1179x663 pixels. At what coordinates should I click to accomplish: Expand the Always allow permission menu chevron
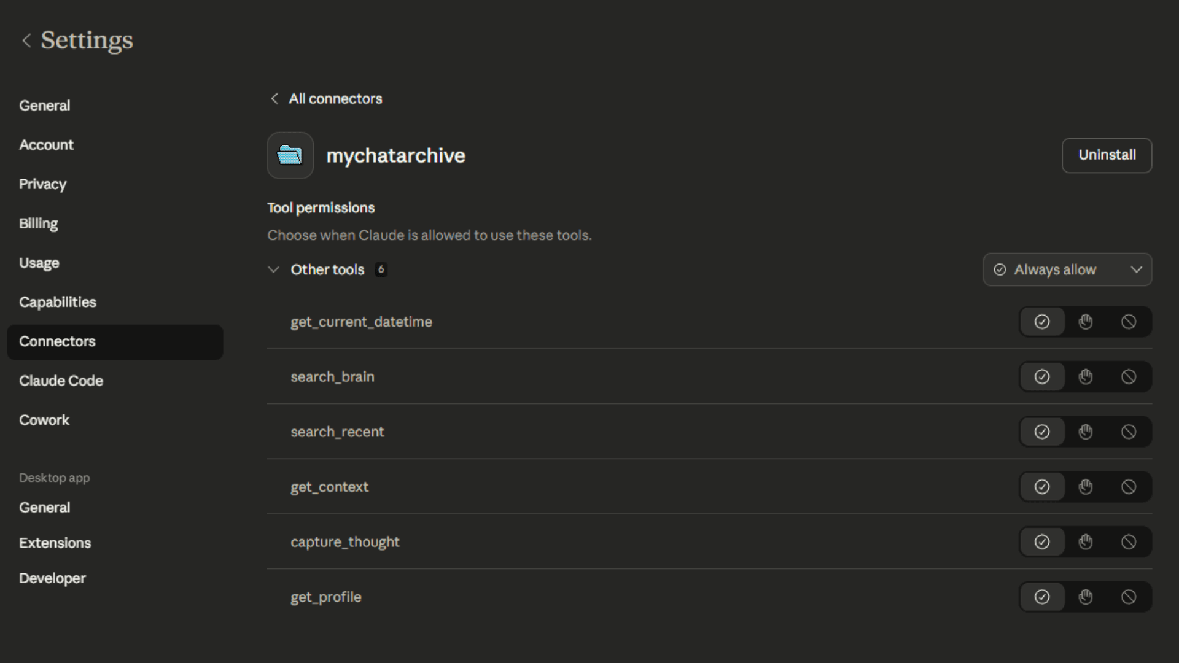point(1137,269)
